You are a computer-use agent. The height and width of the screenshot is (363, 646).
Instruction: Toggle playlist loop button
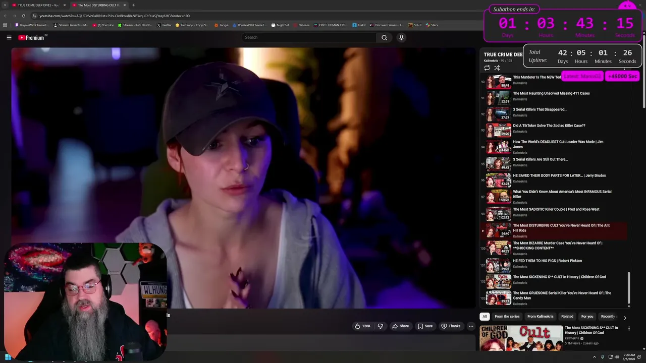[487, 68]
